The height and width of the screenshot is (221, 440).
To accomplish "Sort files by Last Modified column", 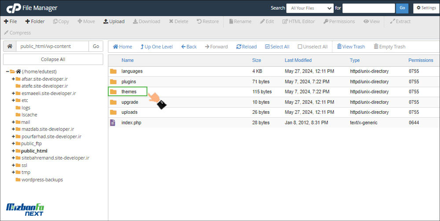I will [x=298, y=60].
